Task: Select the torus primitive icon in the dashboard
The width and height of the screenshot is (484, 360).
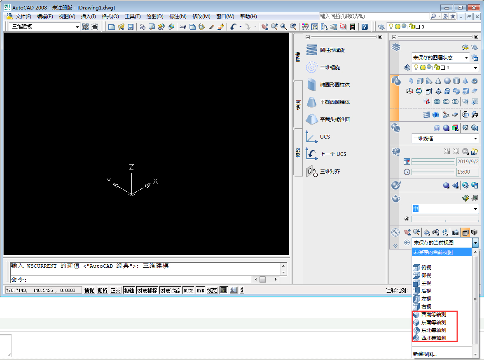Action: pos(475,81)
